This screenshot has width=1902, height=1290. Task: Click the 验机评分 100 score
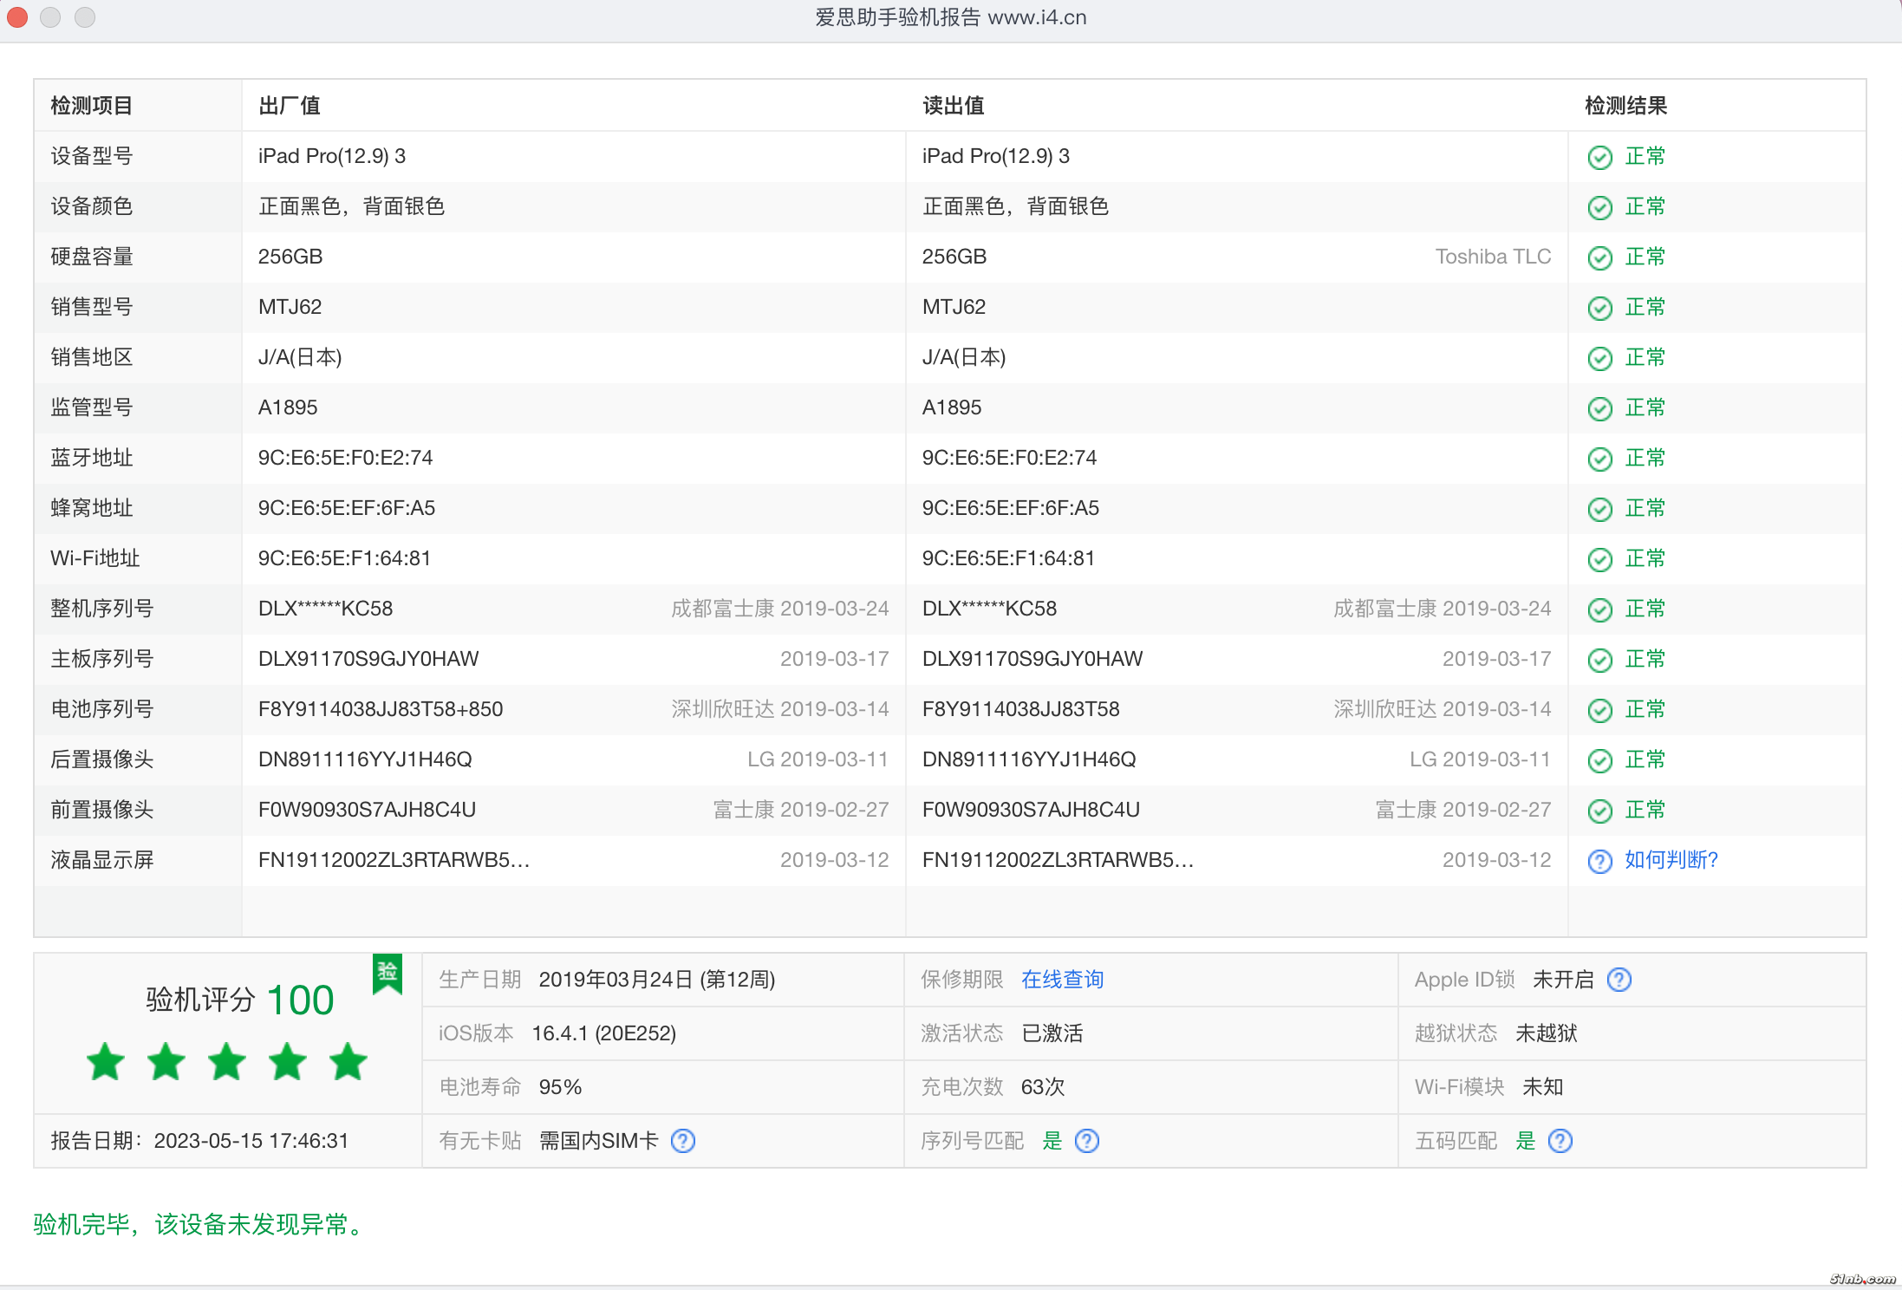click(x=240, y=1000)
